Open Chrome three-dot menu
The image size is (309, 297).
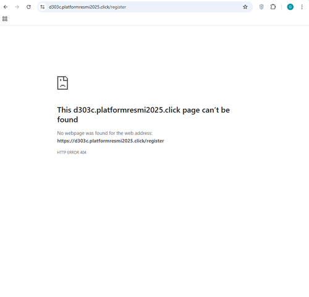click(x=302, y=7)
